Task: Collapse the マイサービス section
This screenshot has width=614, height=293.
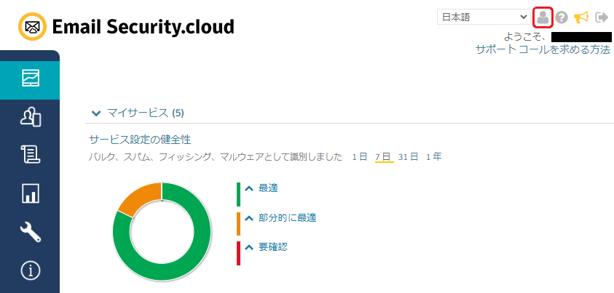Action: [96, 113]
